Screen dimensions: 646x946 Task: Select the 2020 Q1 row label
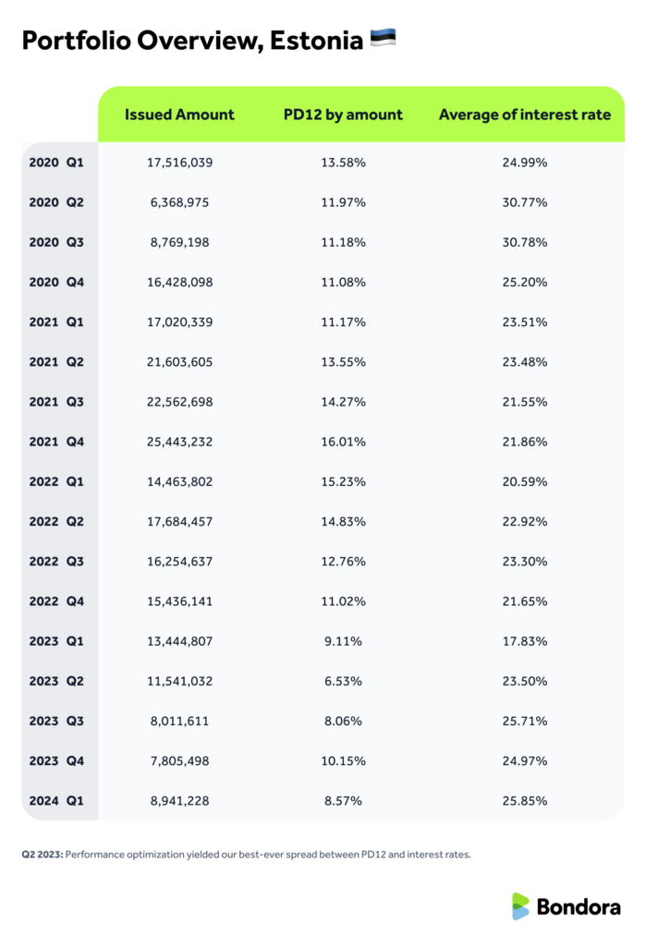point(56,163)
